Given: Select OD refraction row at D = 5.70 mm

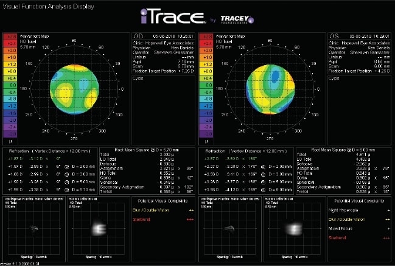Looking at the screenshot, I should point(52,190).
